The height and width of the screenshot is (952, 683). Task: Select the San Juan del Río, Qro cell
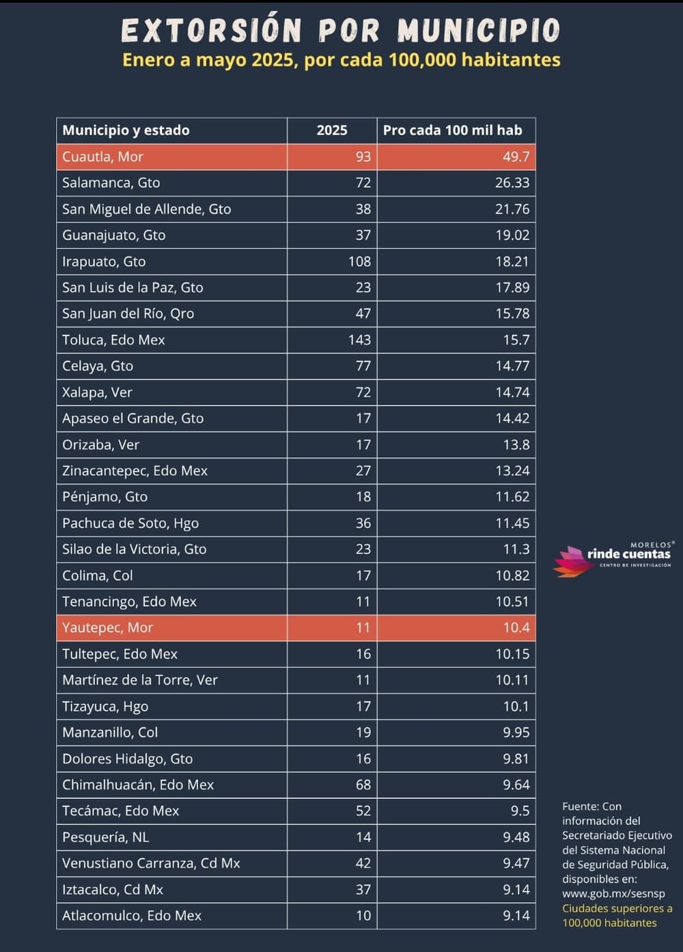point(128,314)
